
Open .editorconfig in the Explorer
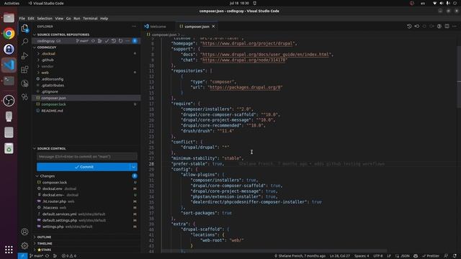(53, 79)
